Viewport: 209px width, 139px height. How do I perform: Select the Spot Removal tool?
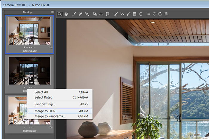point(116,14)
